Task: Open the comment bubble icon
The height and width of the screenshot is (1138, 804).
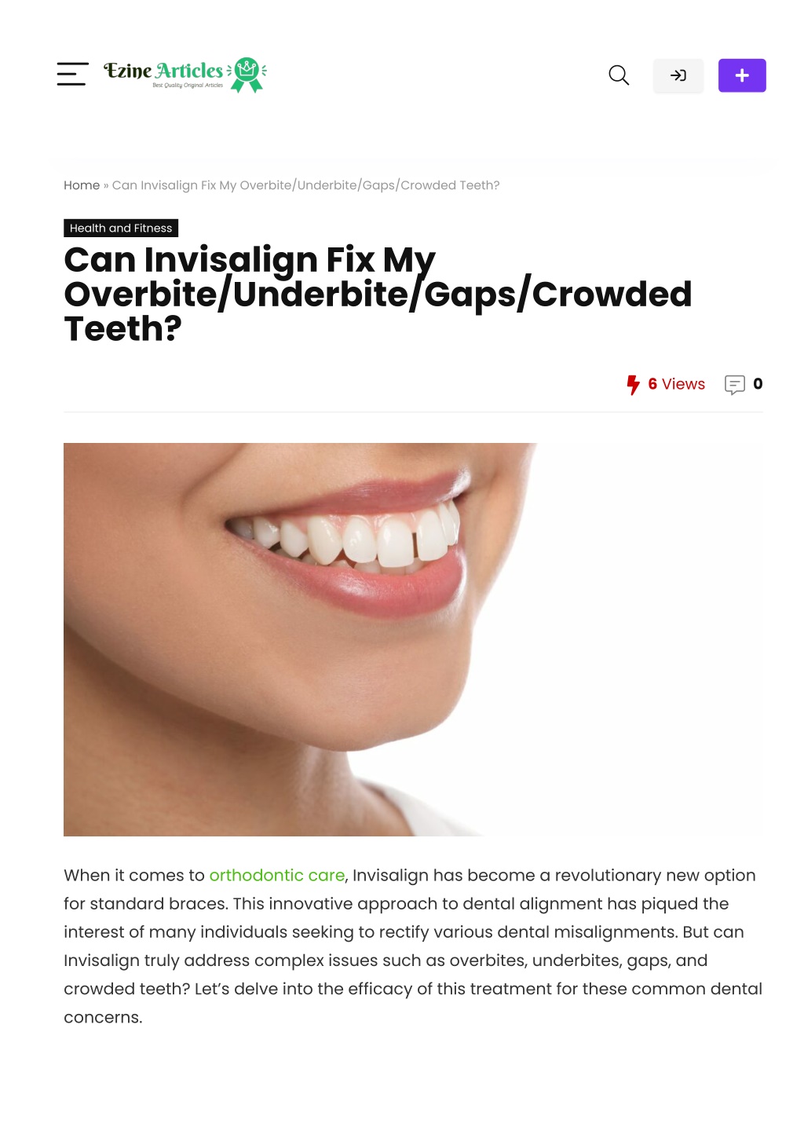Action: pos(735,384)
